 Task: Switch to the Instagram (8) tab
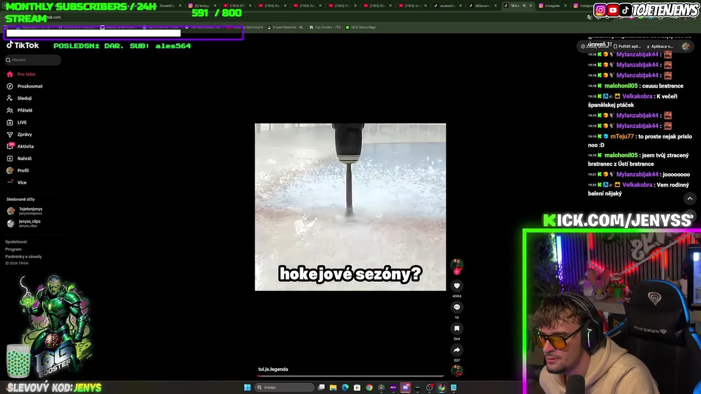pos(202,5)
